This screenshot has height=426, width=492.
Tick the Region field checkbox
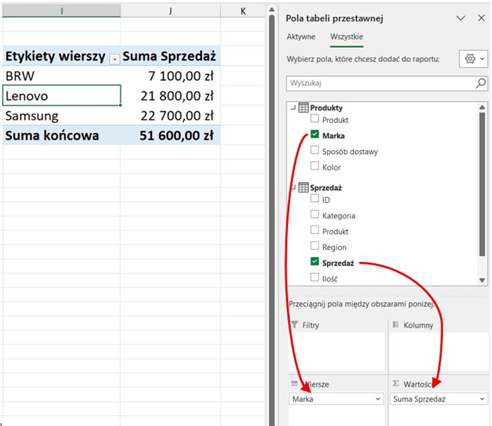pyautogui.click(x=315, y=247)
